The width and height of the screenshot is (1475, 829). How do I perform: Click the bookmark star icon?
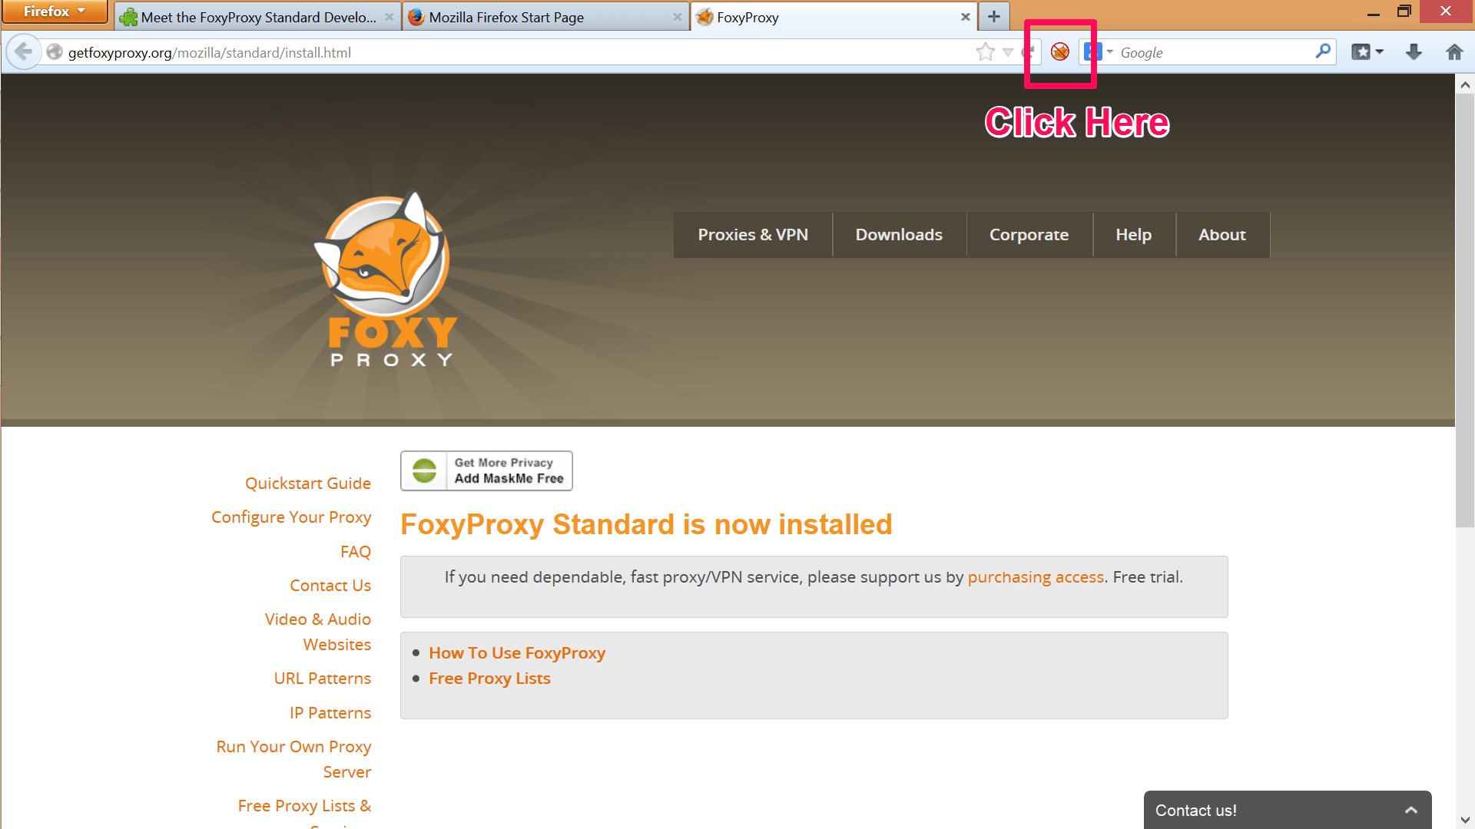pos(985,52)
